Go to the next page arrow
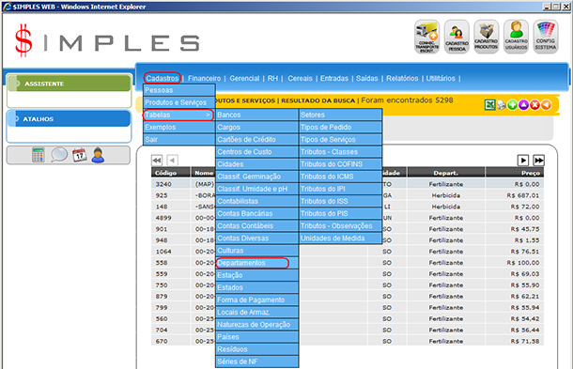 pyautogui.click(x=523, y=160)
